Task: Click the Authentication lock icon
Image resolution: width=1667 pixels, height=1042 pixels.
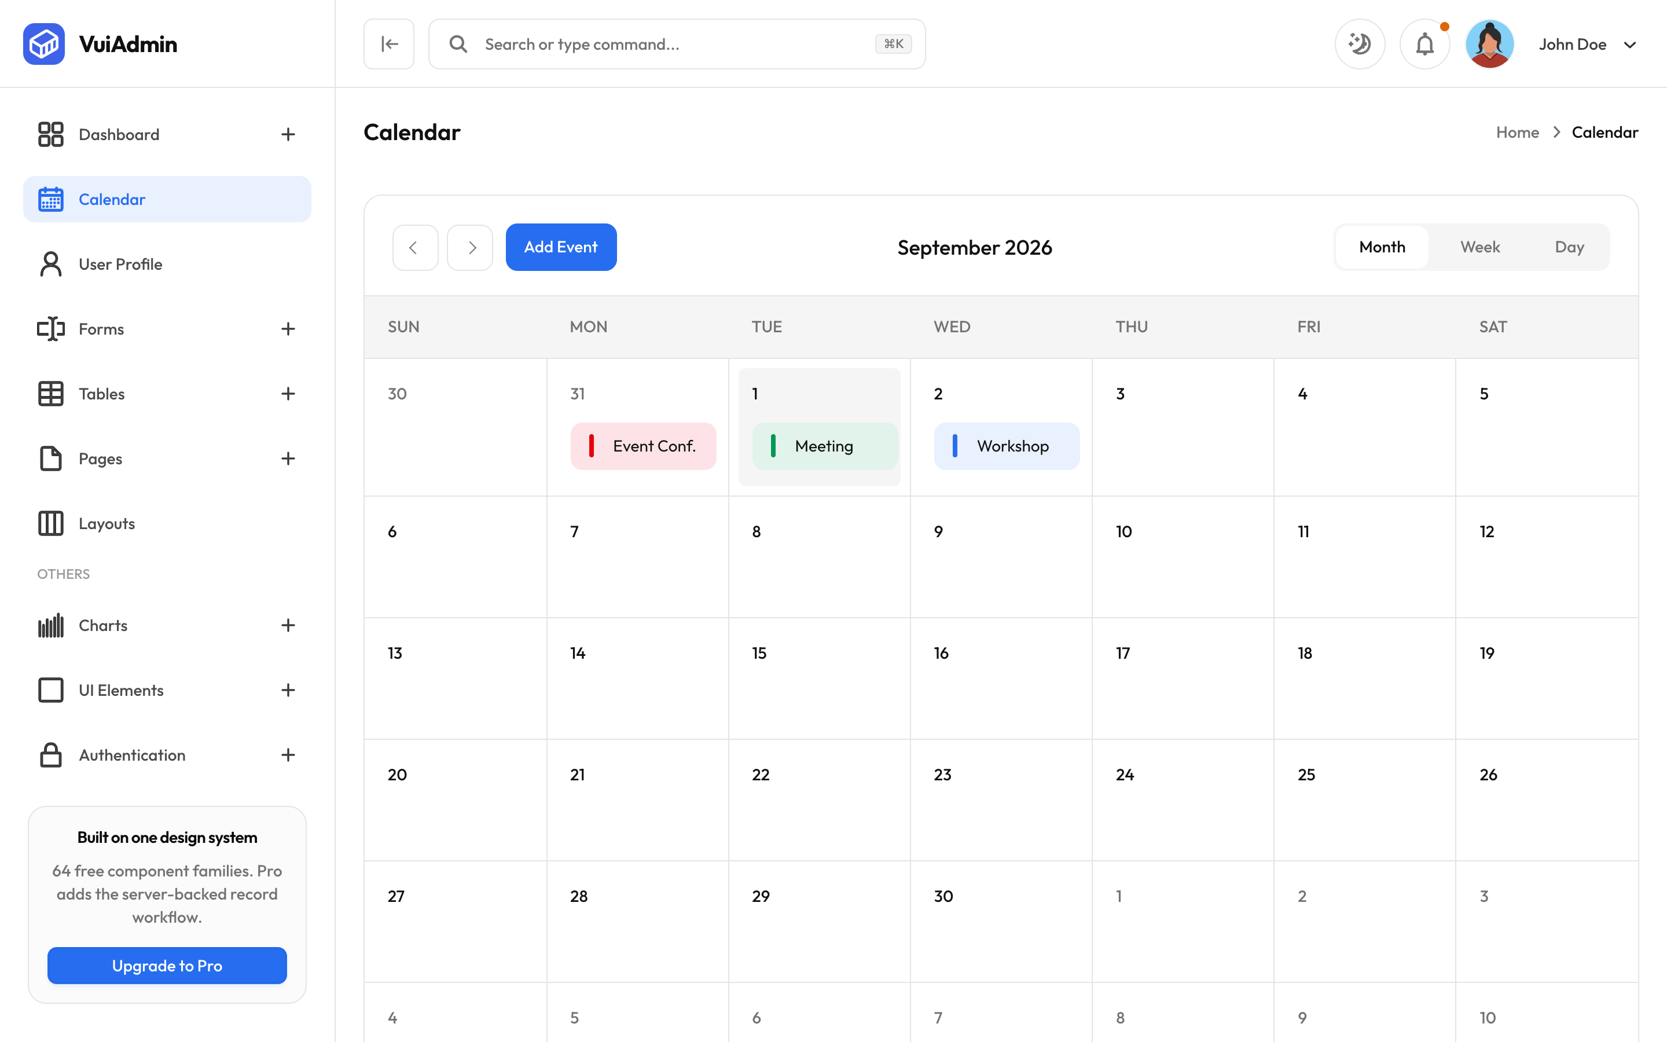Action: pos(50,755)
